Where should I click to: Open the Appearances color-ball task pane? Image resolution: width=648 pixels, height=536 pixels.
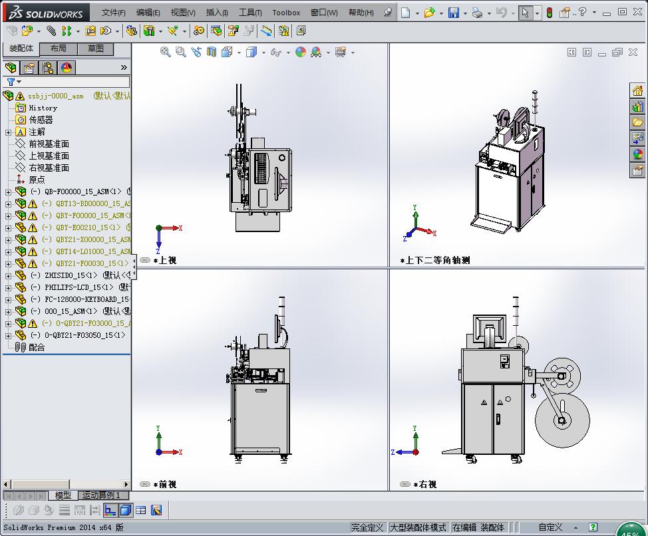point(637,154)
